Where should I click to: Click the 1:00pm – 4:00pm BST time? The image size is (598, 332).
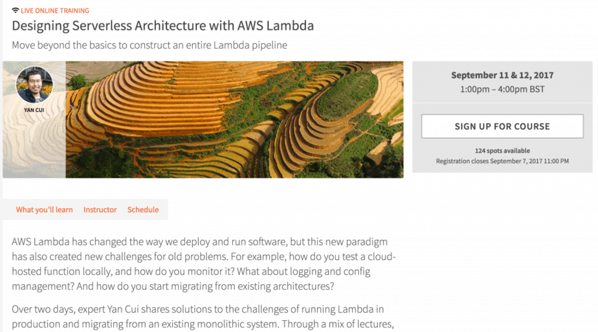(x=502, y=89)
